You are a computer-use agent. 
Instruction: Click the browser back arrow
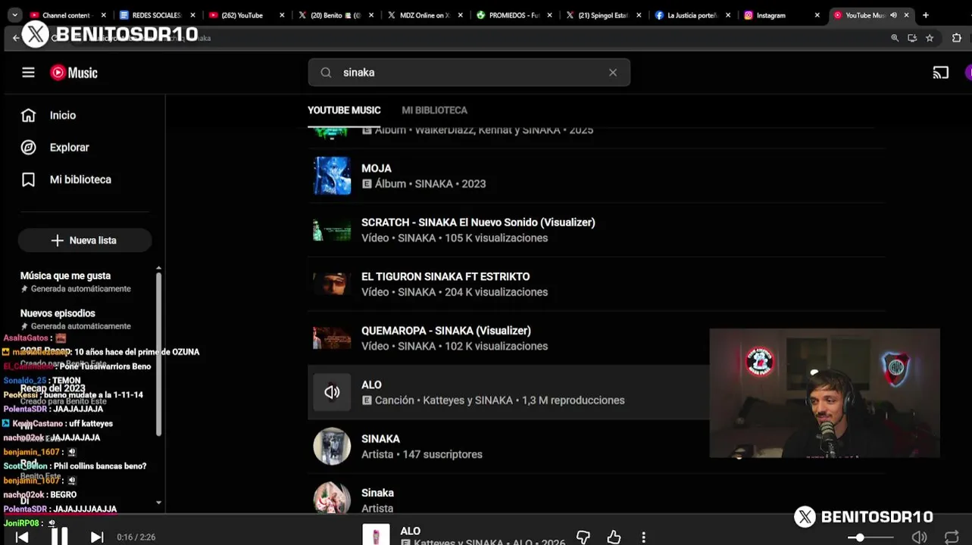tap(16, 38)
